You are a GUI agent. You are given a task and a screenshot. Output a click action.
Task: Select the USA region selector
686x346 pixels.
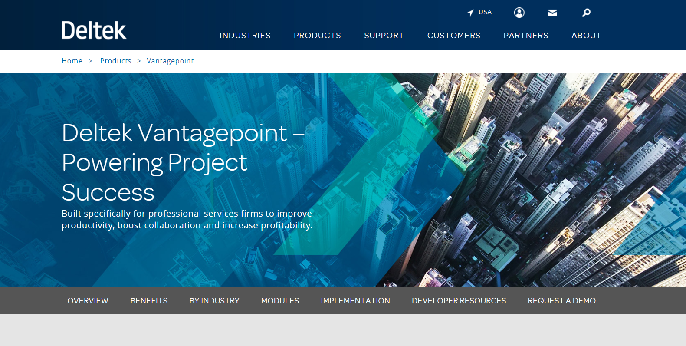pos(485,12)
